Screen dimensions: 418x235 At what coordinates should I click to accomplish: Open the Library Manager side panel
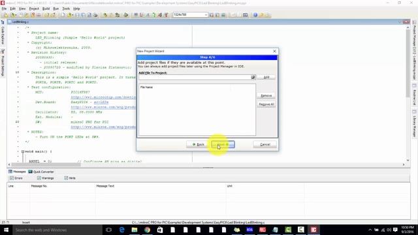coord(415,123)
